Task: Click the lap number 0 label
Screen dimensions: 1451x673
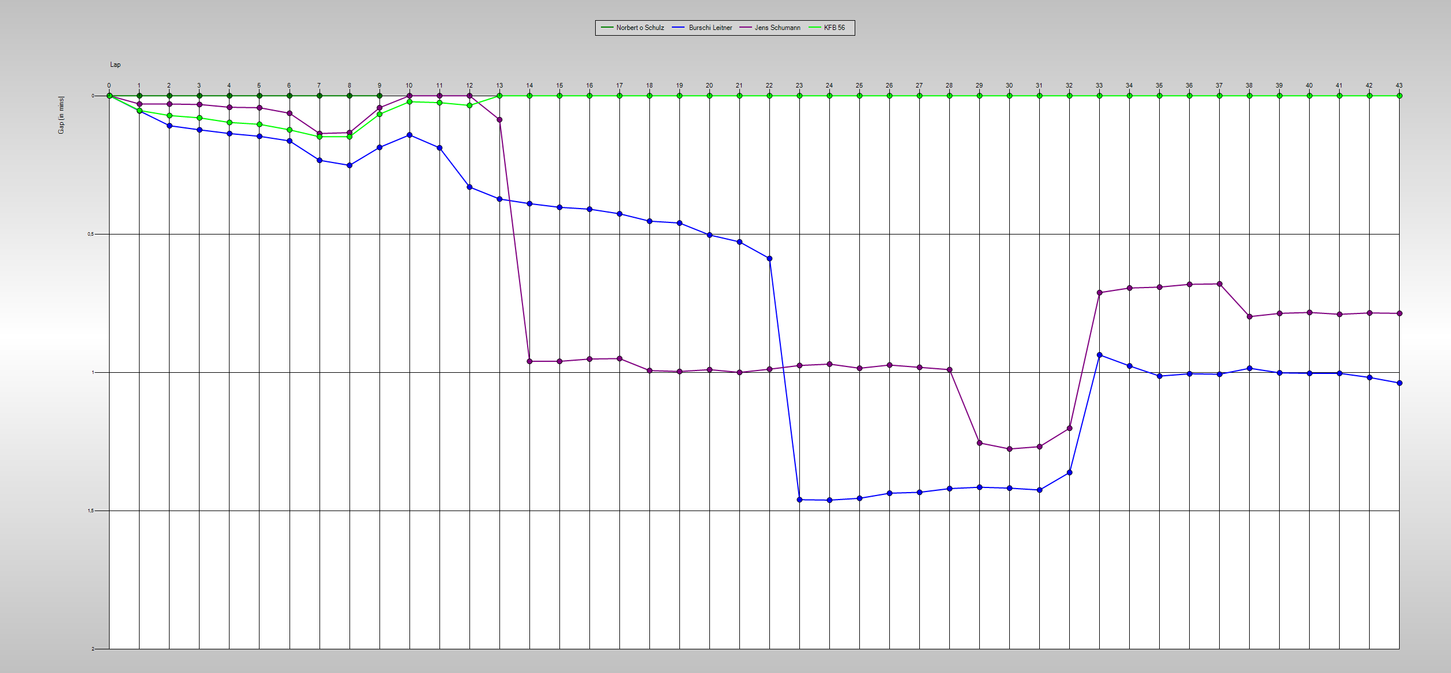Action: [109, 85]
